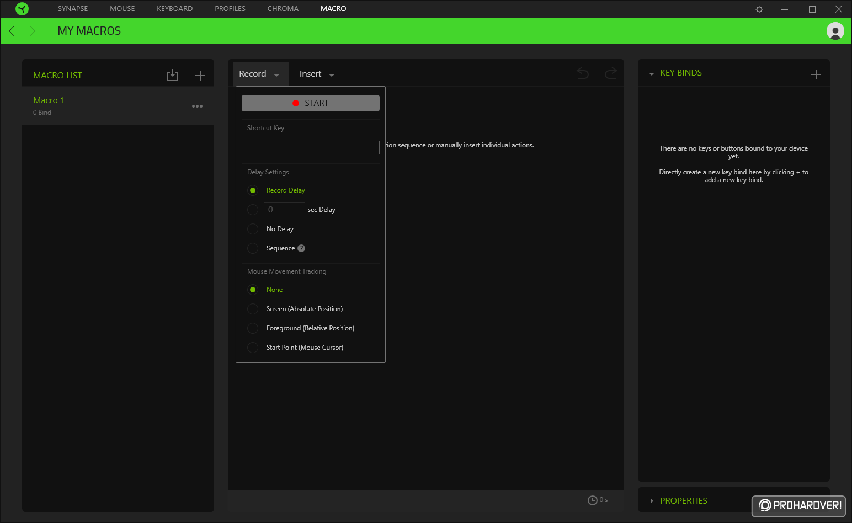Expand the PROPERTIES panel

click(652, 501)
